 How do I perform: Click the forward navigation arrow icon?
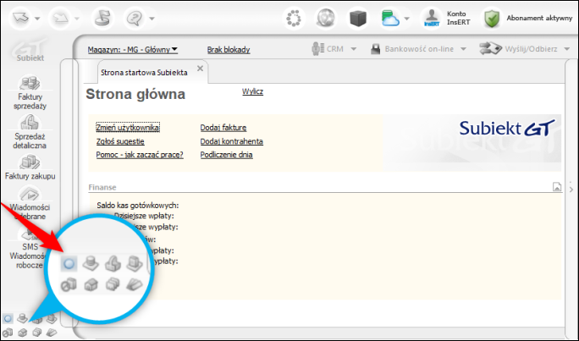pyautogui.click(x=60, y=18)
